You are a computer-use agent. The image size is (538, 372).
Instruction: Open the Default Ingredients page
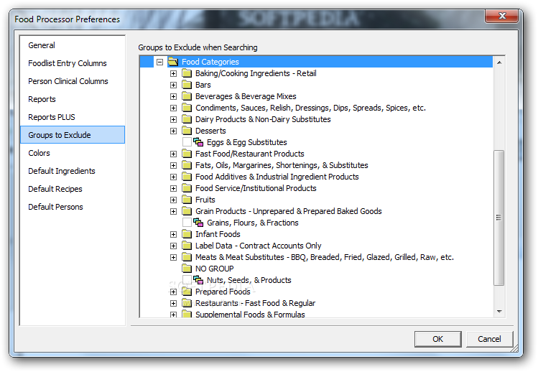pos(73,171)
